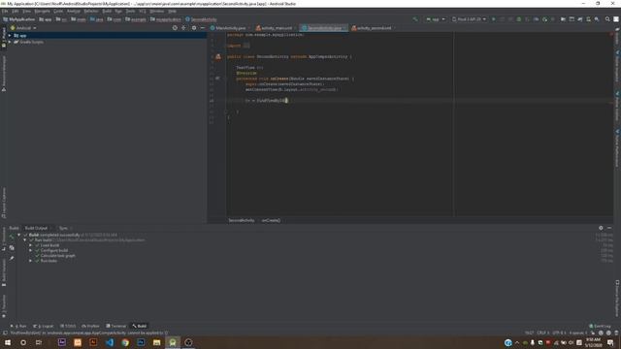This screenshot has width=621, height=349.
Task: Expand the app module in project tree
Action: click(x=10, y=36)
